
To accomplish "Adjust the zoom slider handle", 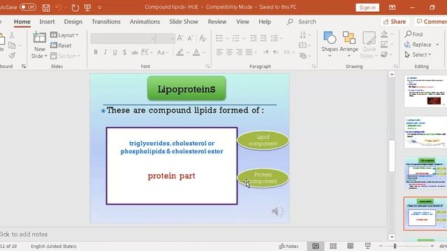I will 395,246.
